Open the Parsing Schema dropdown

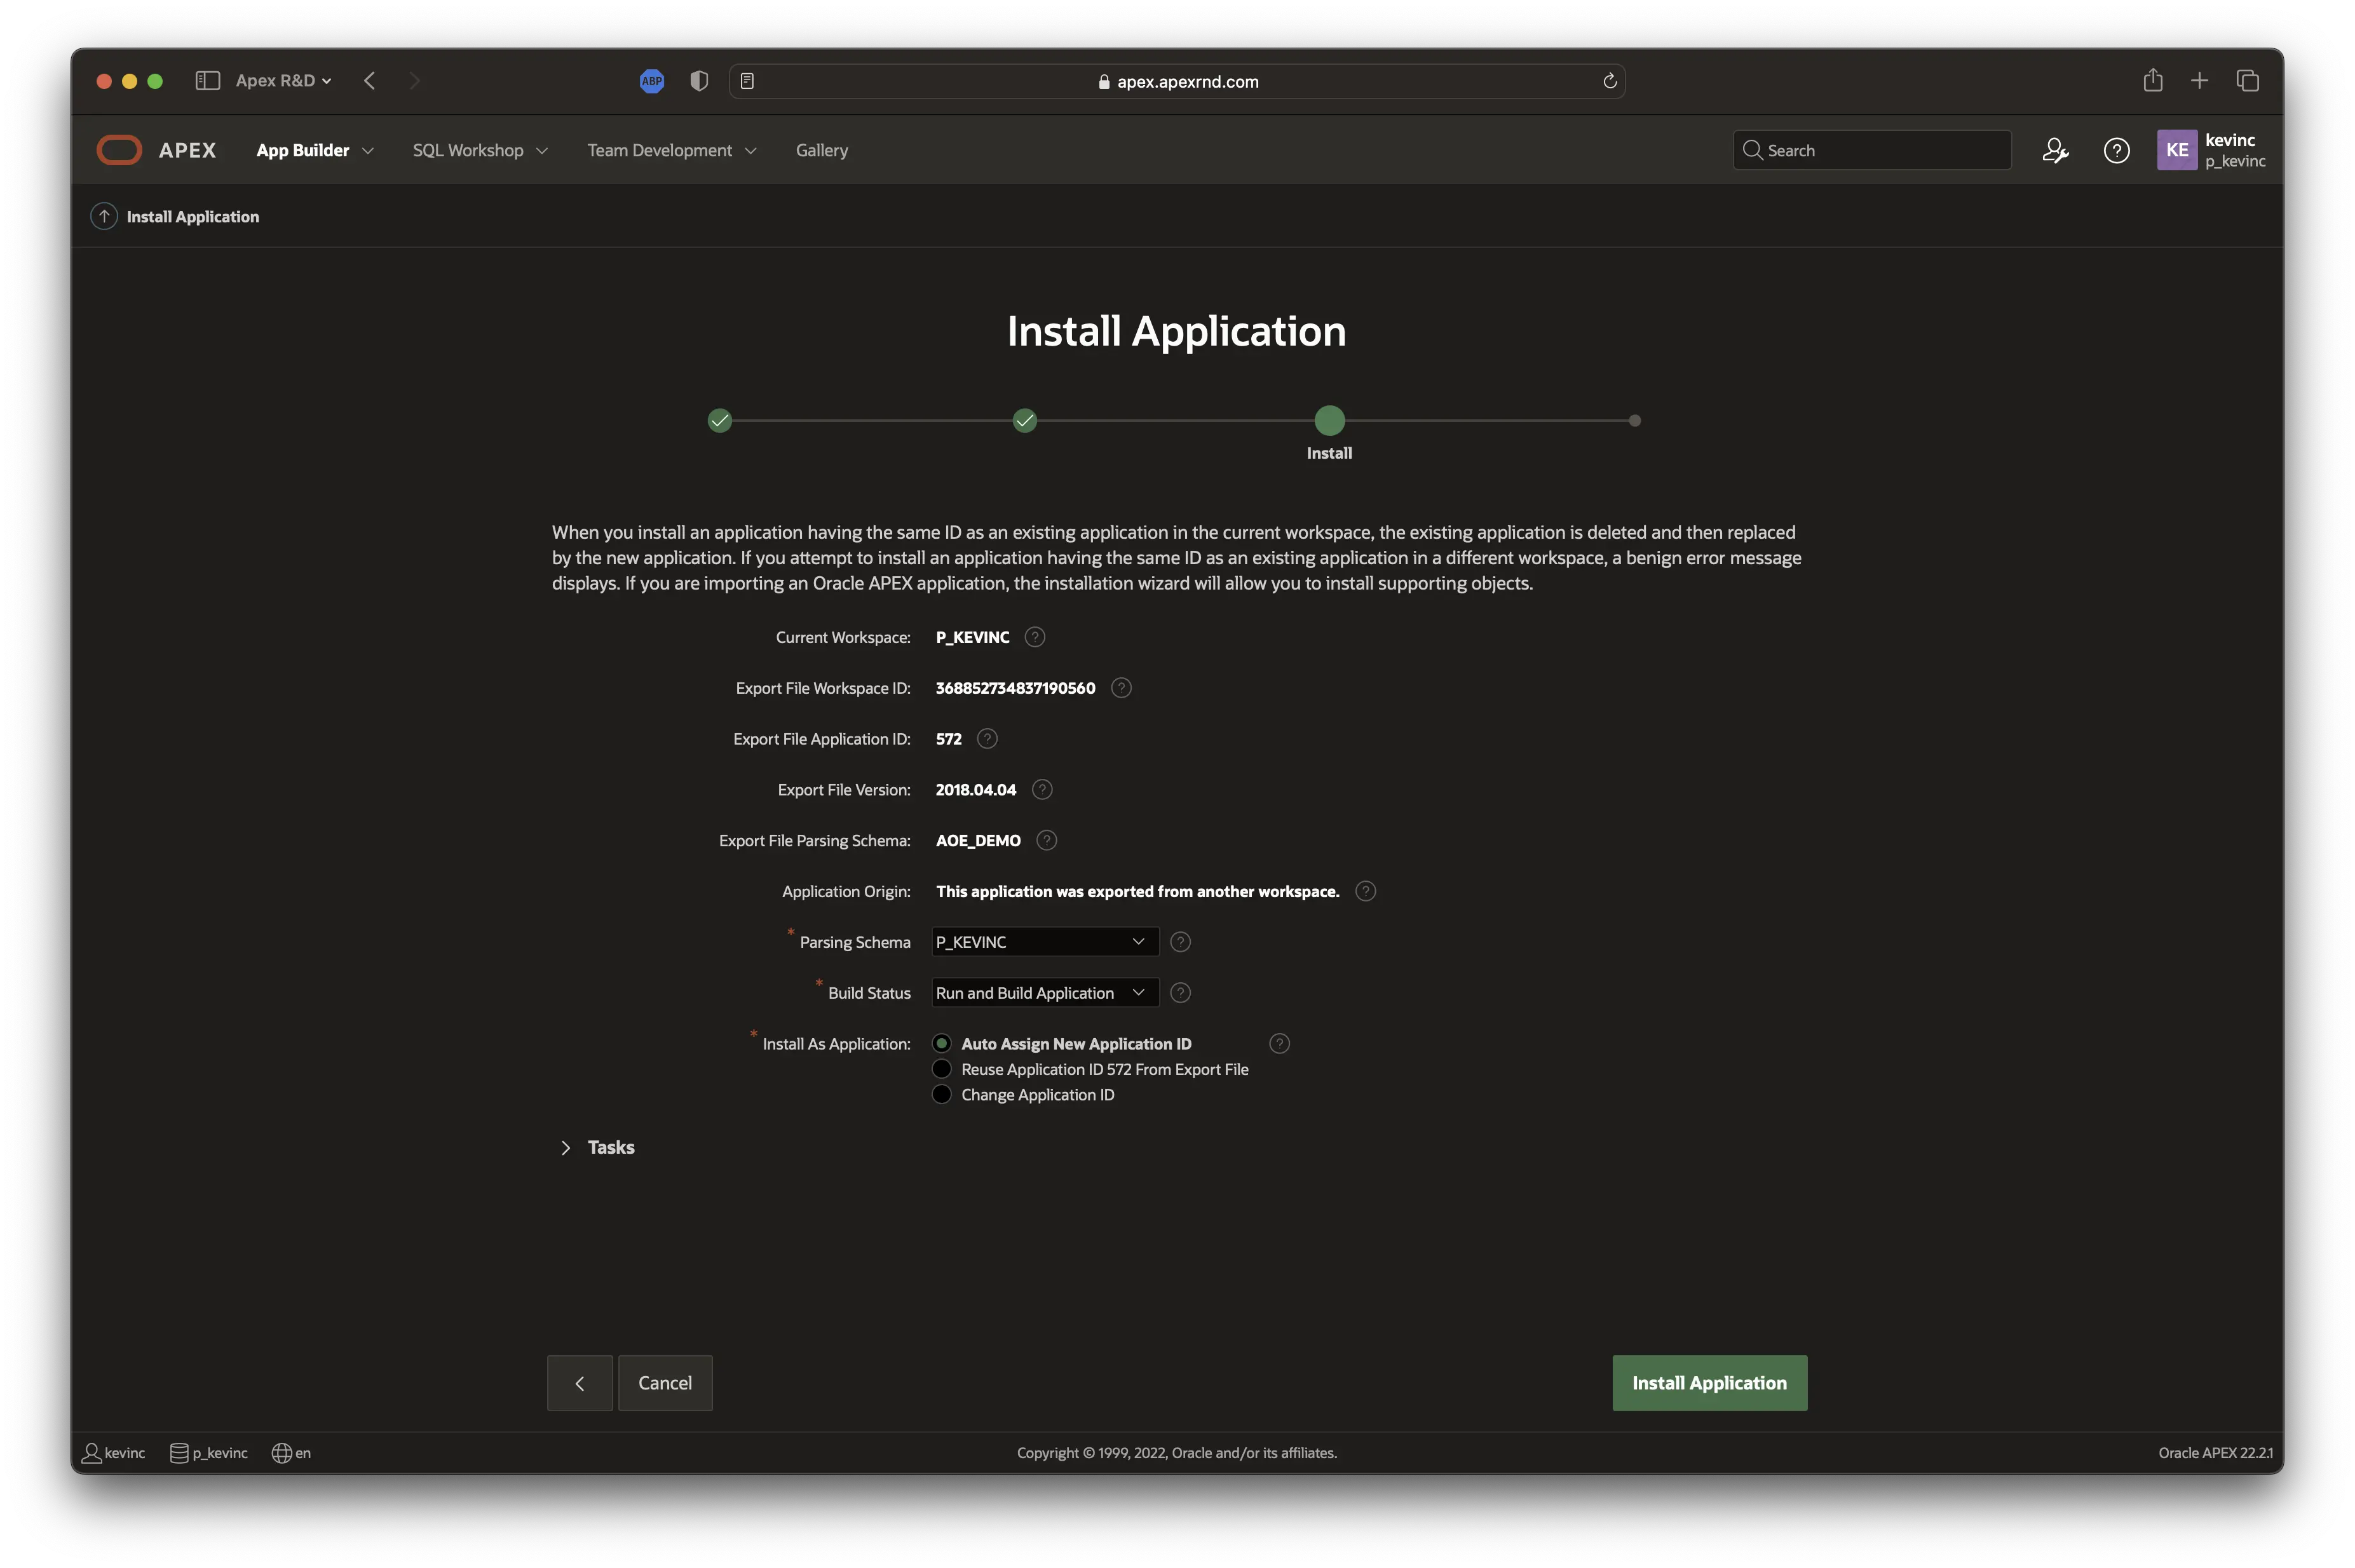pos(1044,942)
